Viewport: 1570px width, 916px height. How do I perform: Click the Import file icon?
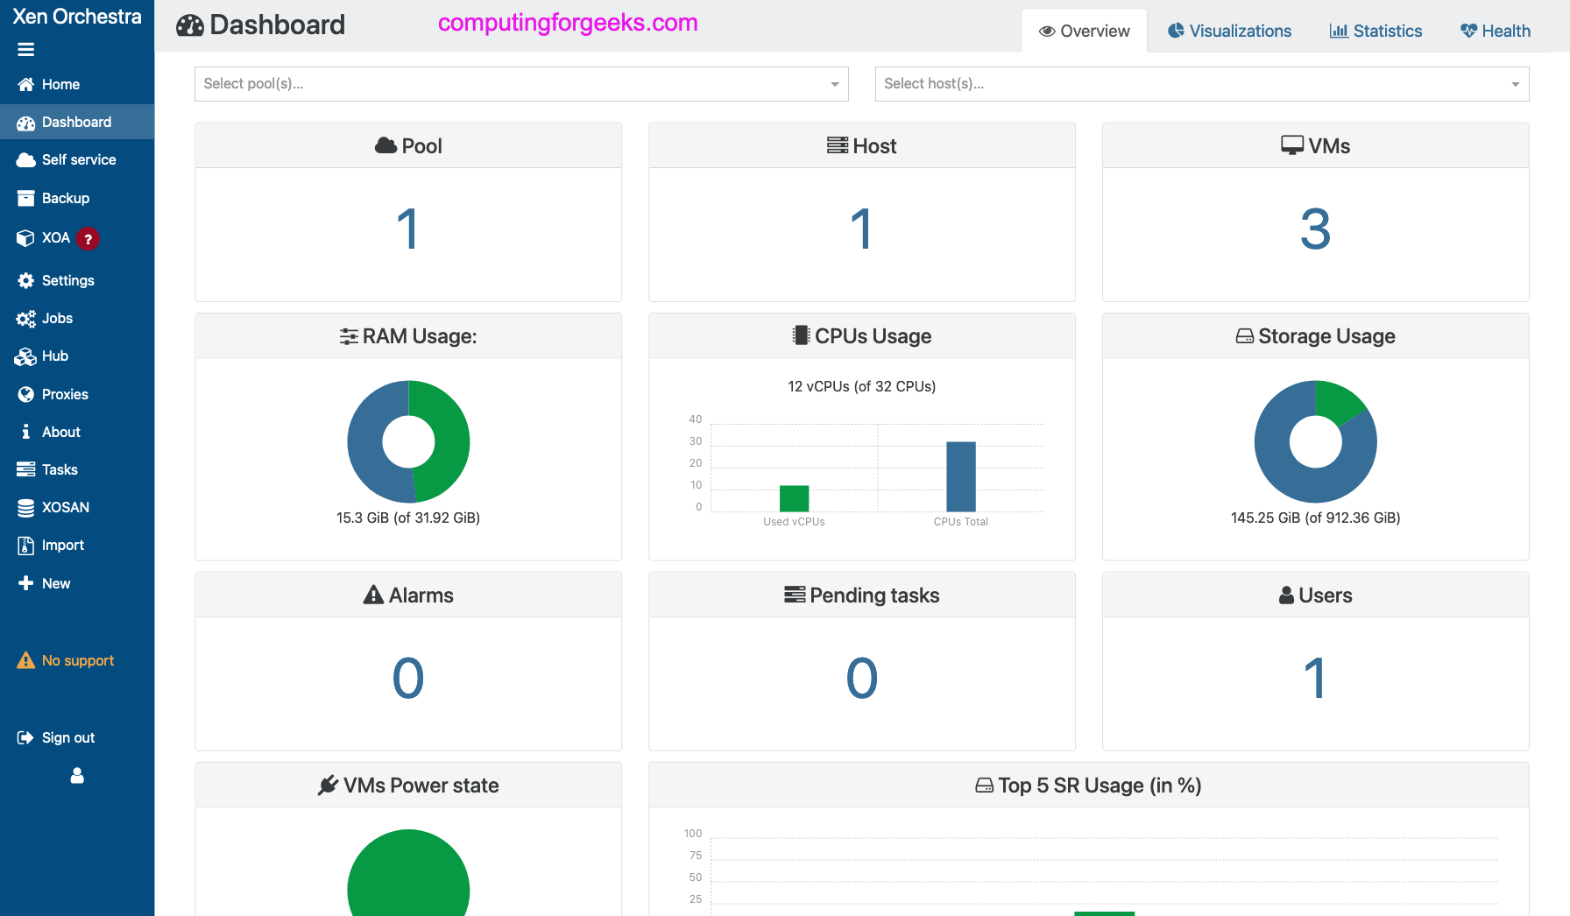pyautogui.click(x=25, y=546)
